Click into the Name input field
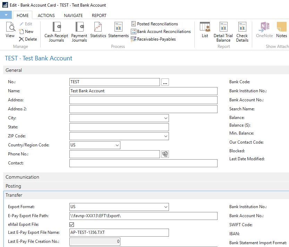 pos(143,91)
